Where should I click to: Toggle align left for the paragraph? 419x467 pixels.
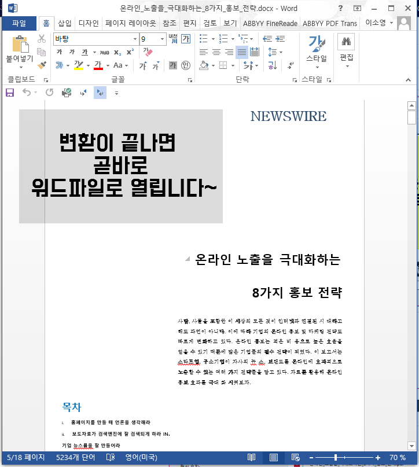[x=204, y=53]
